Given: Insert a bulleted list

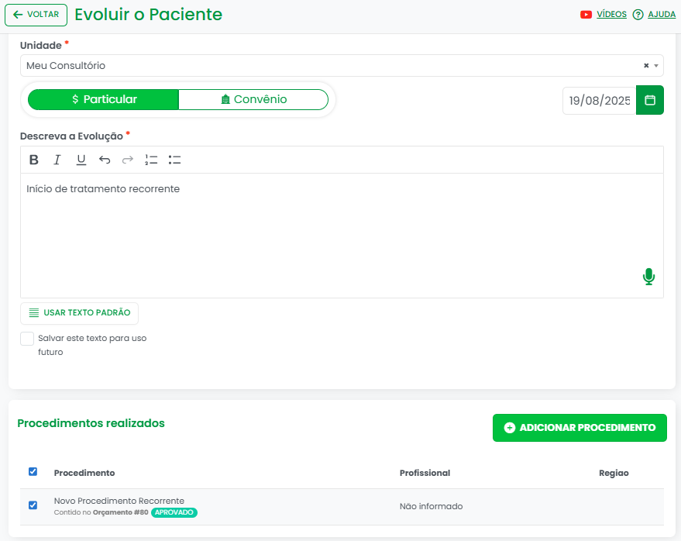Looking at the screenshot, I should (x=174, y=160).
